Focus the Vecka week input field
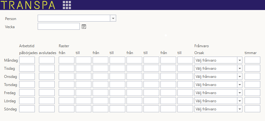This screenshot has height=121, width=265. [59, 26]
